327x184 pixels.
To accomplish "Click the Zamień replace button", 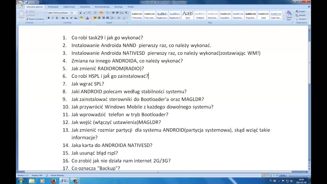I will (301, 15).
